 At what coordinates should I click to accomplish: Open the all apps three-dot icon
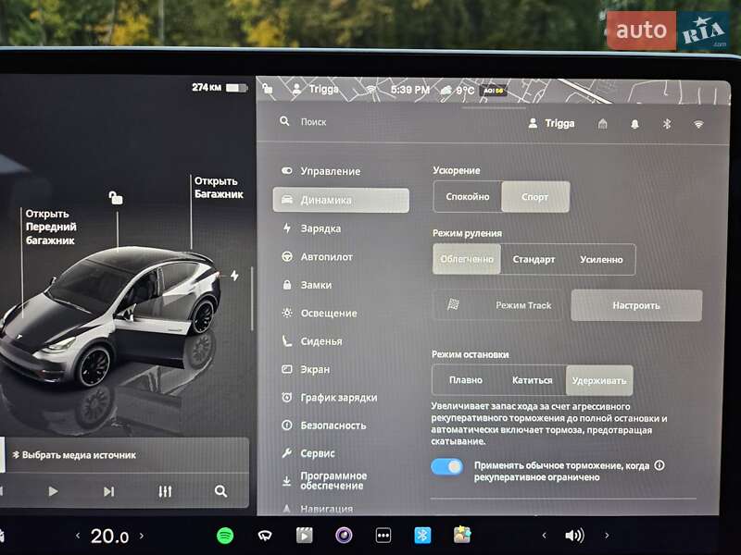(383, 535)
